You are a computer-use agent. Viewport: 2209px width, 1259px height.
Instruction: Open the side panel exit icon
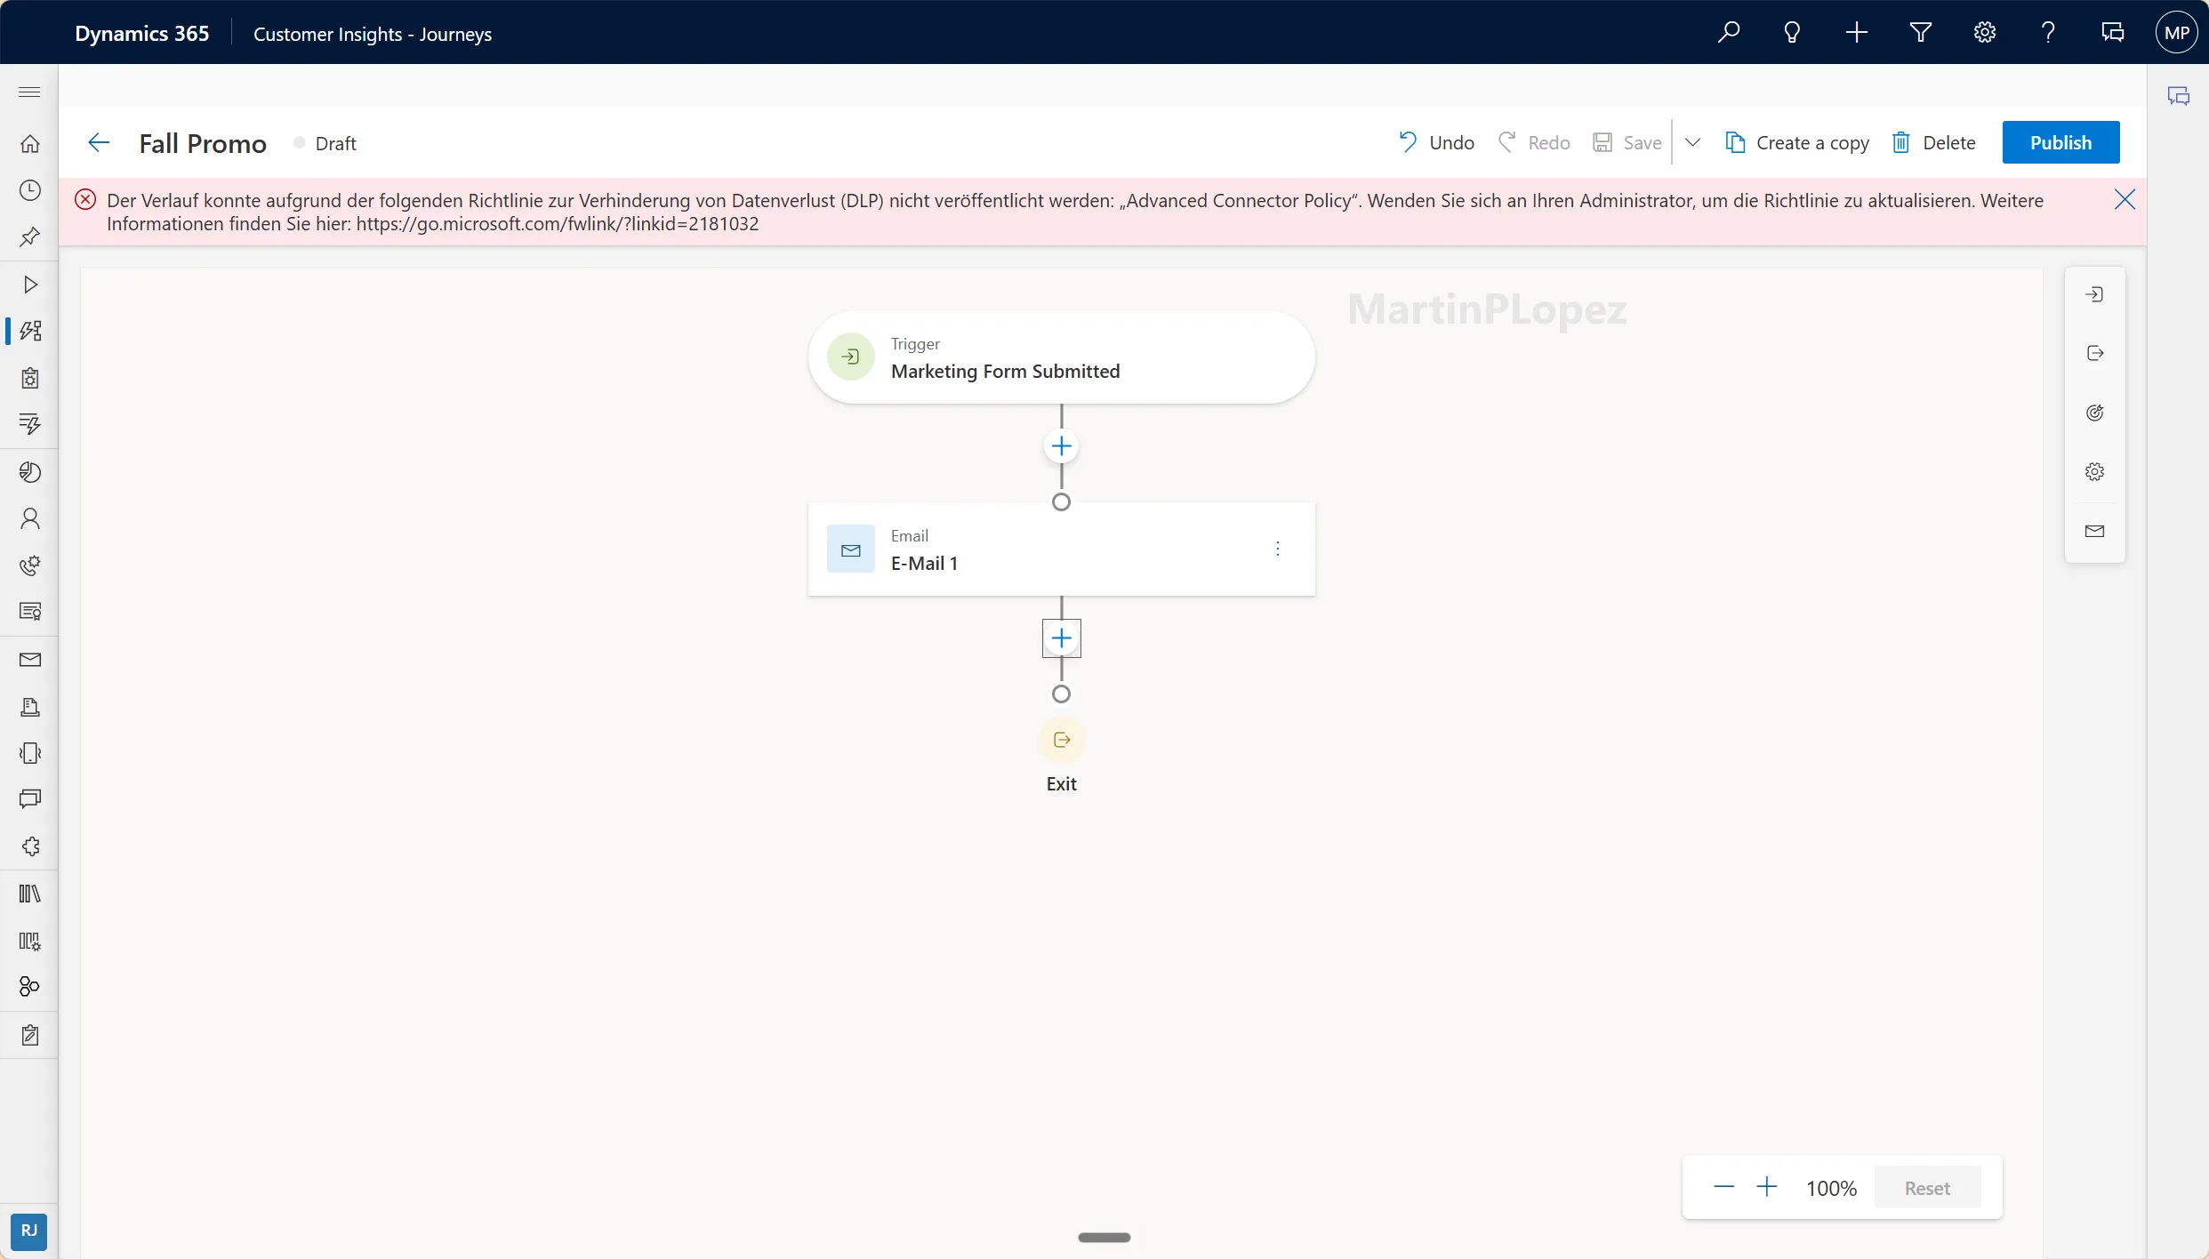(2094, 353)
